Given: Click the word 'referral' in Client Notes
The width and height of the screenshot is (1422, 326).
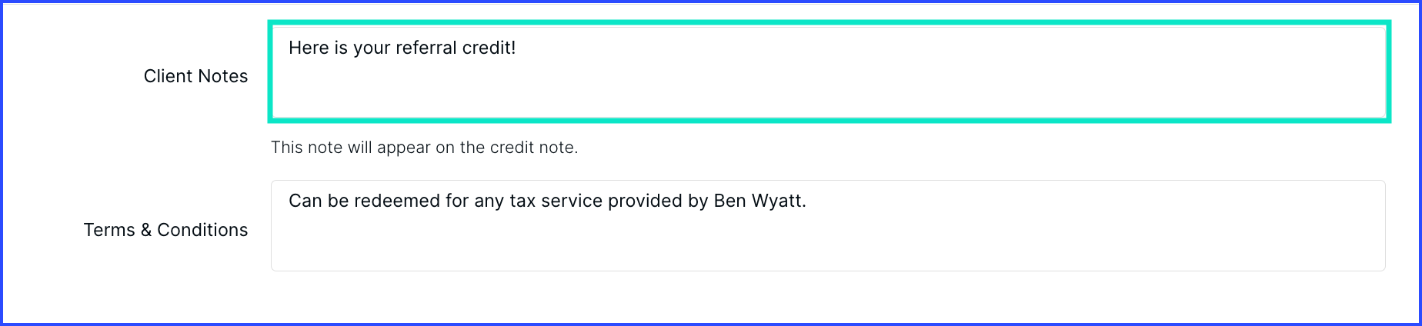Looking at the screenshot, I should pos(426,48).
